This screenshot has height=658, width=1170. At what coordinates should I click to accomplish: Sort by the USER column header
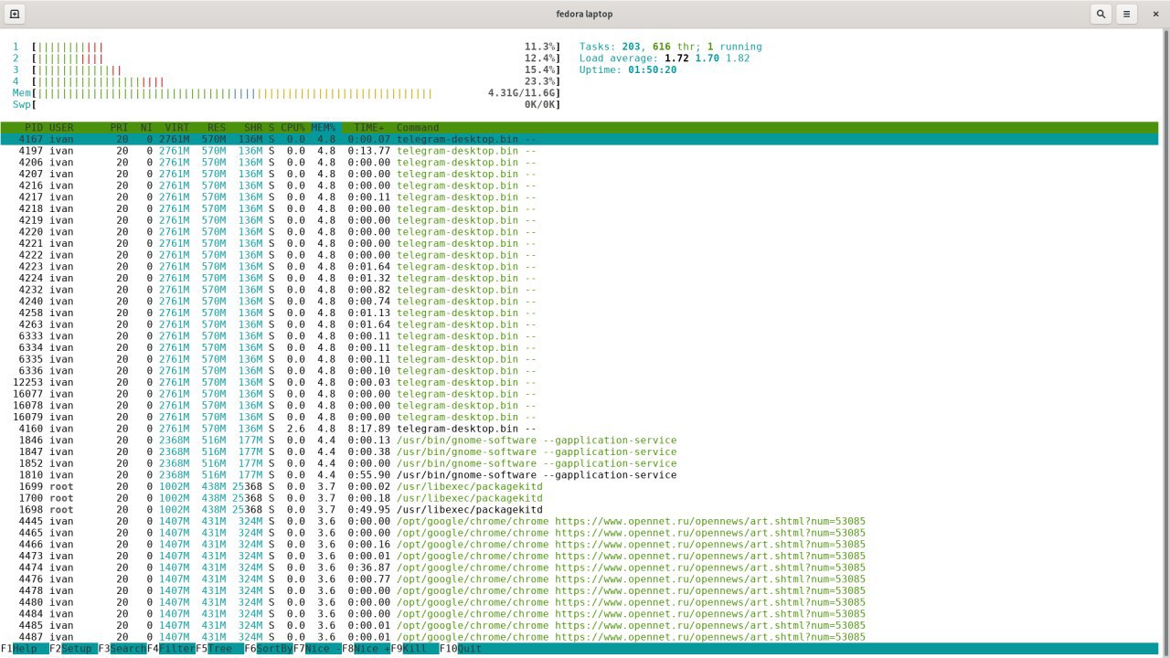click(61, 128)
